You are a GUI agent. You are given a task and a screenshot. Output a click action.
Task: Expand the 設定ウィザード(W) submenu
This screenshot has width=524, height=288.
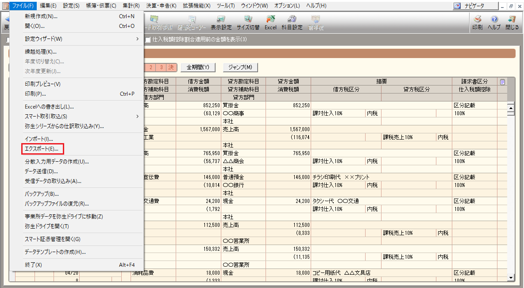click(x=83, y=39)
